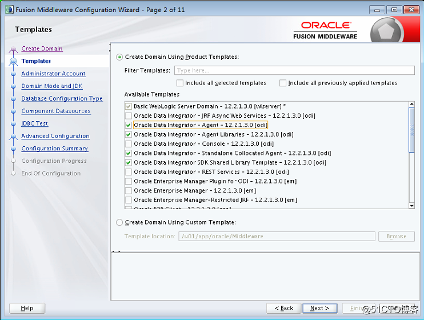Click the JDBC Test step bullet
Screen dimensions: 424x320
[13, 123]
